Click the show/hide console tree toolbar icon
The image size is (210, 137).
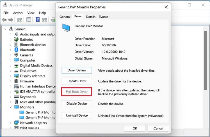tap(20, 20)
